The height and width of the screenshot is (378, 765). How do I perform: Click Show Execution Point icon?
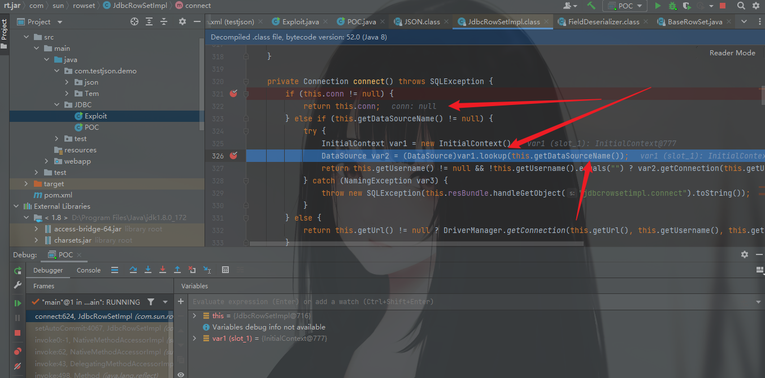point(115,270)
